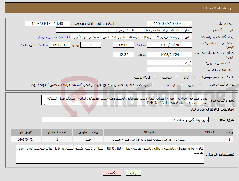Screen dimensions: 239x181
Task: Select the متوسط purchase type radio
Action: coord(182,84)
